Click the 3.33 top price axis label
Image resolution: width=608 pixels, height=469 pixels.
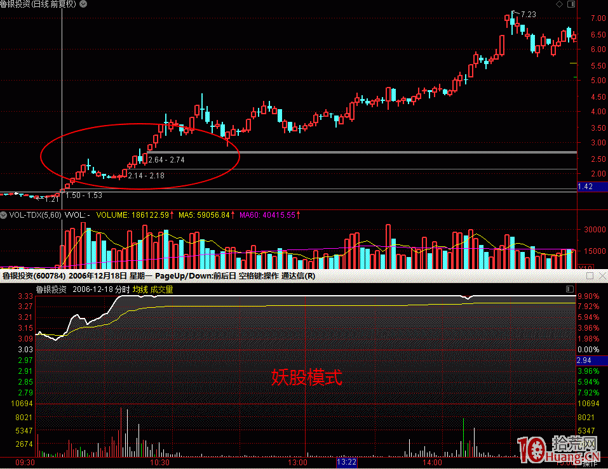pyautogui.click(x=25, y=296)
